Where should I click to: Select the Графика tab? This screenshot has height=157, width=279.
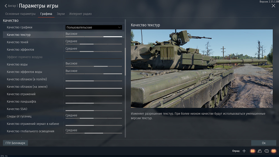46,14
